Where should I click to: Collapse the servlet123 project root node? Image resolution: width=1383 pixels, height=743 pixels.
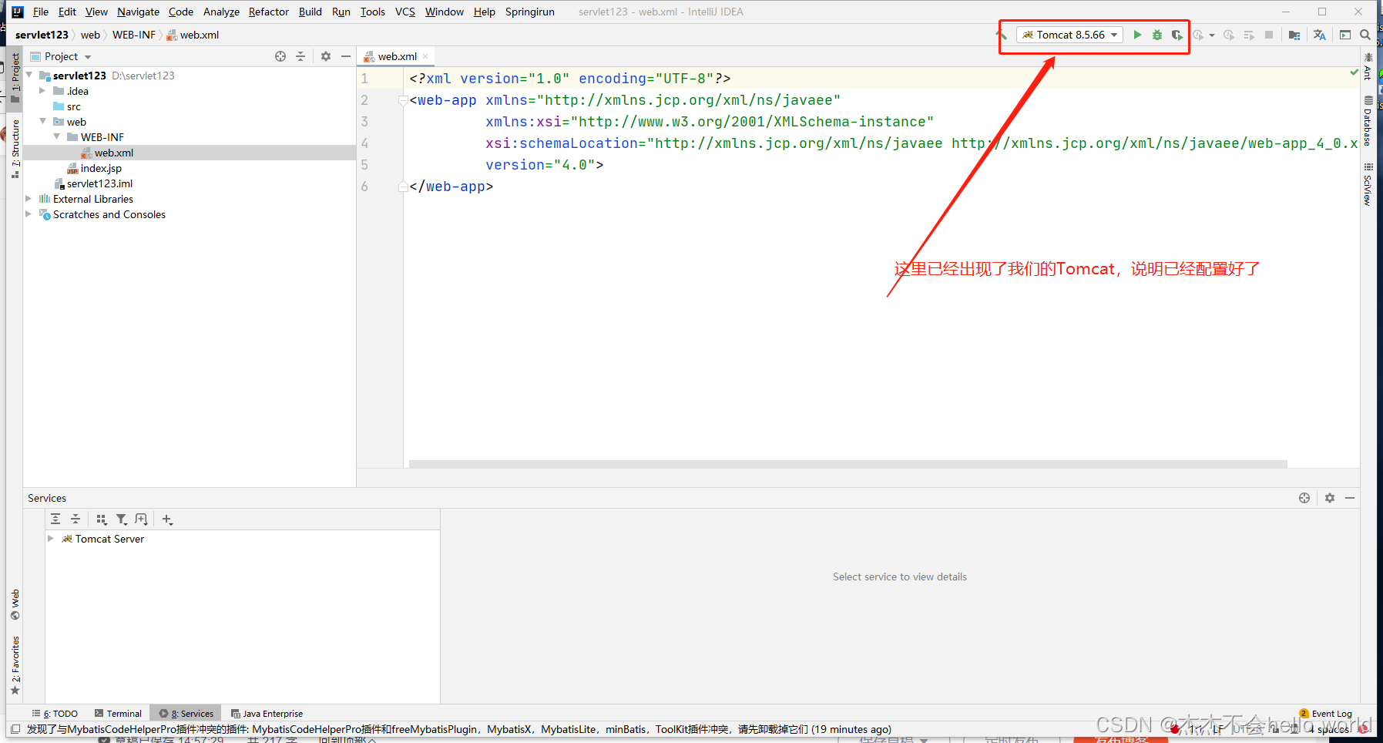(x=29, y=75)
